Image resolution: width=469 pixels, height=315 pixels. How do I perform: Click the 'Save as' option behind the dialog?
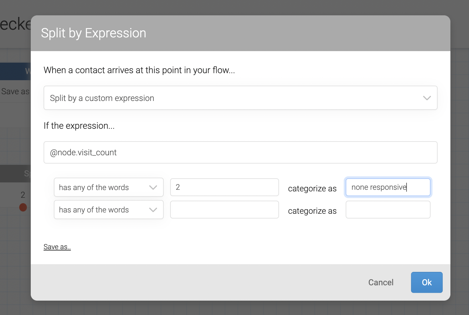click(x=14, y=91)
